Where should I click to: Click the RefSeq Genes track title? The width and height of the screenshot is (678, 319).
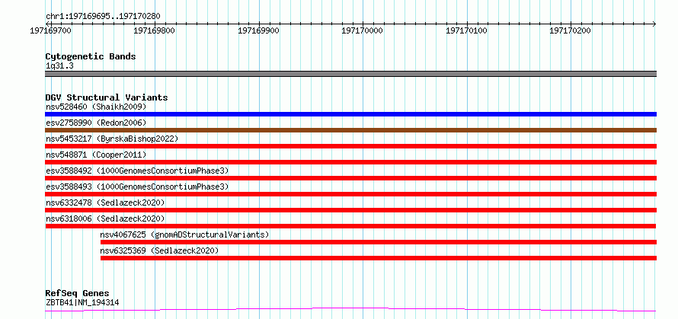pyautogui.click(x=77, y=294)
